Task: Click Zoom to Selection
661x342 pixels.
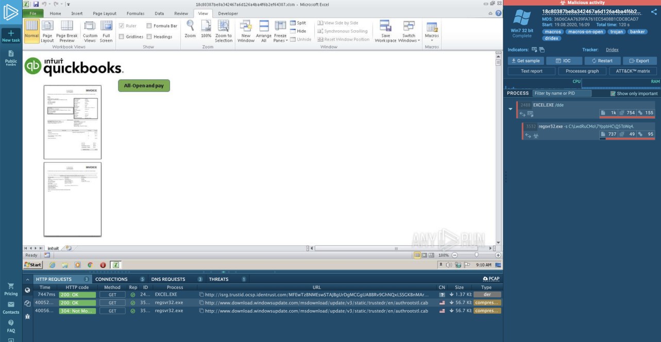Action: (224, 31)
